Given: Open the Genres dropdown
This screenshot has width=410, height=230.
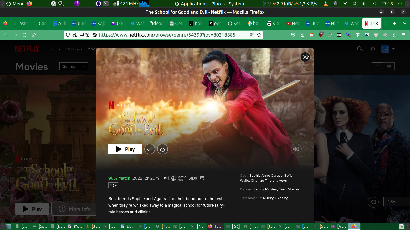Looking at the screenshot, I should click(74, 66).
